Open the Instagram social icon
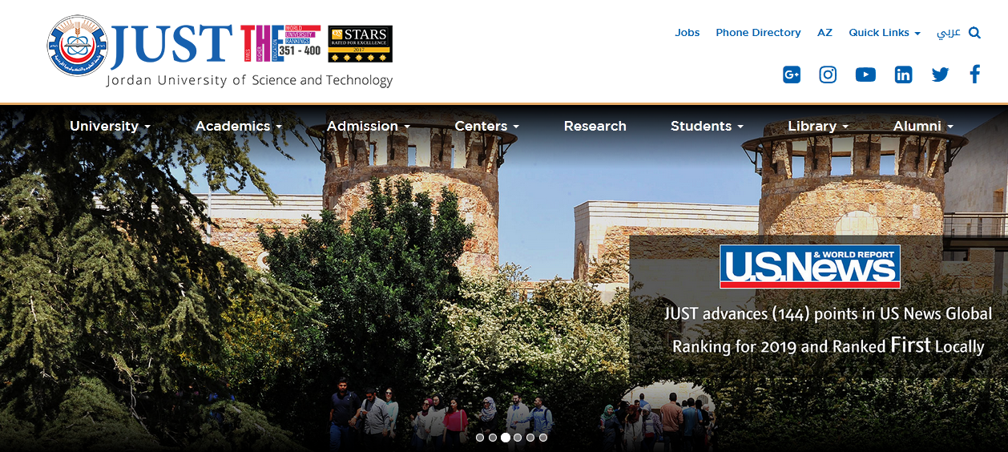 tap(828, 75)
